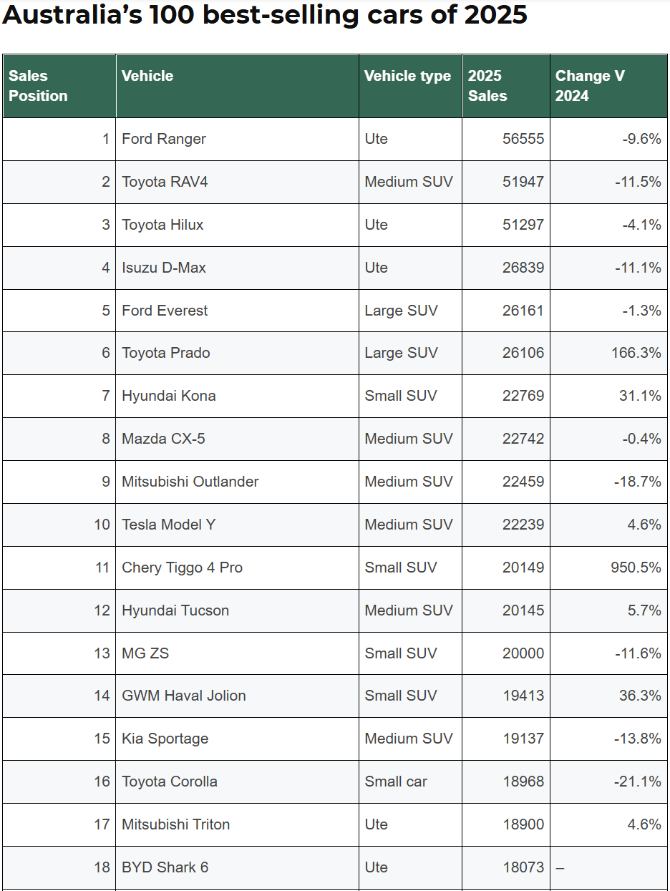Select the GWM Haval Jolion cell

tap(184, 696)
